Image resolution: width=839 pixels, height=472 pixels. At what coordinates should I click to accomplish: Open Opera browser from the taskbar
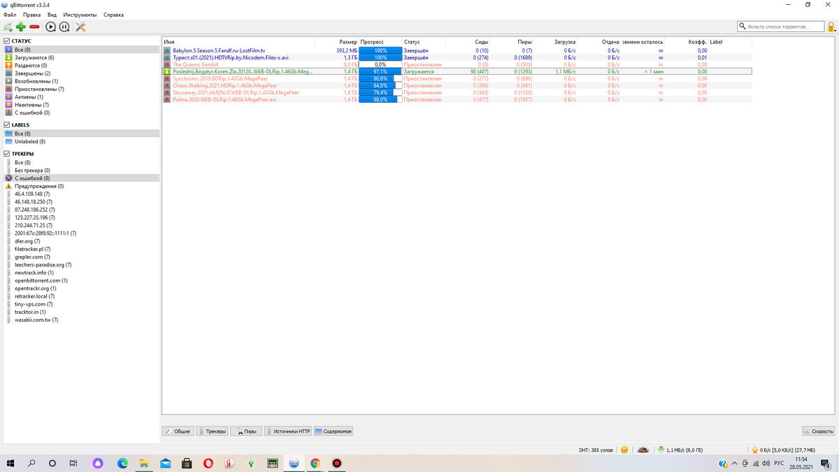208,463
